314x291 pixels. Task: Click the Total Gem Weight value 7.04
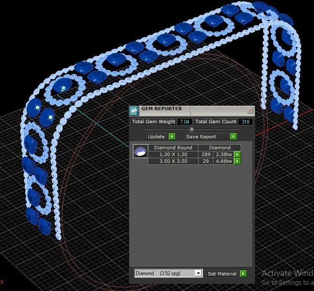(x=184, y=122)
